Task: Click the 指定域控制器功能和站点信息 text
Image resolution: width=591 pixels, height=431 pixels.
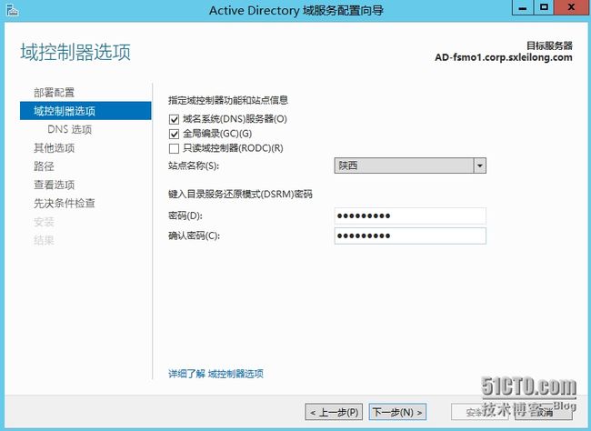Action: click(x=228, y=100)
